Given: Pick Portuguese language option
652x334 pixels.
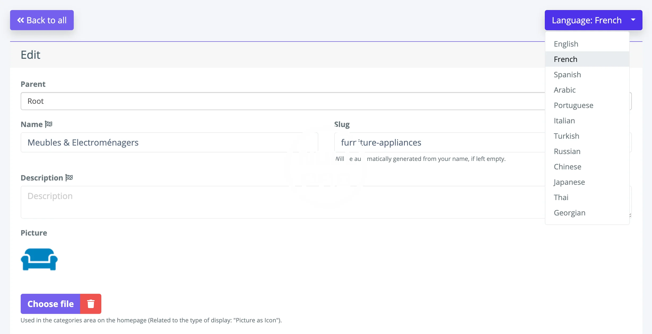Looking at the screenshot, I should point(573,105).
